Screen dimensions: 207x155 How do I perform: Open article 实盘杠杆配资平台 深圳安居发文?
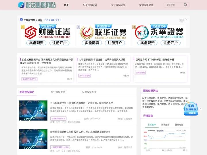[47, 61]
